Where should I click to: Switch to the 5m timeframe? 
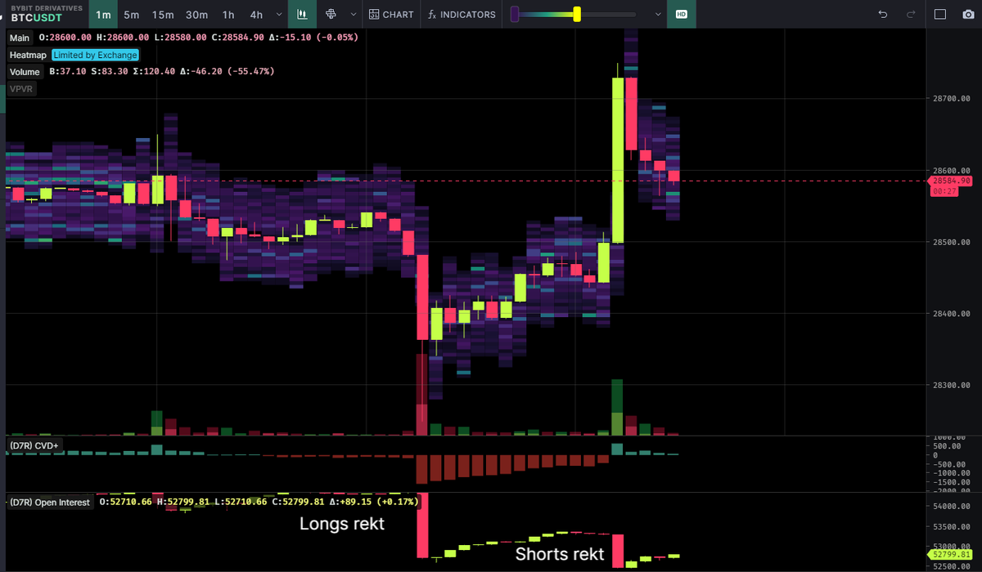(131, 15)
